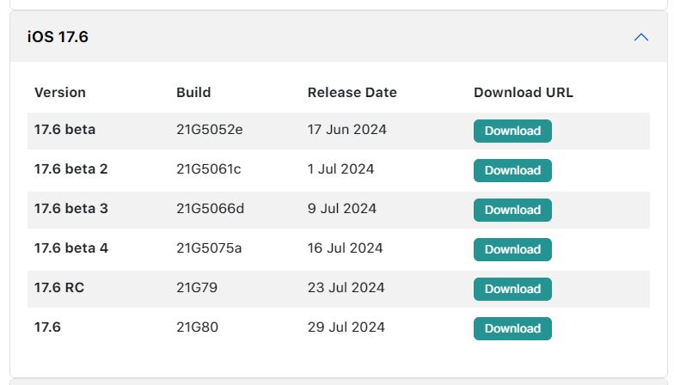The image size is (674, 385).
Task: Download the 17.6 beta 2 firmware
Action: click(512, 170)
